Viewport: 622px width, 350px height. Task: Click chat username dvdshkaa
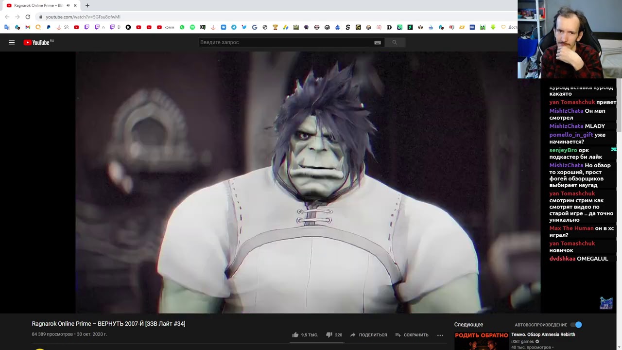coord(562,259)
